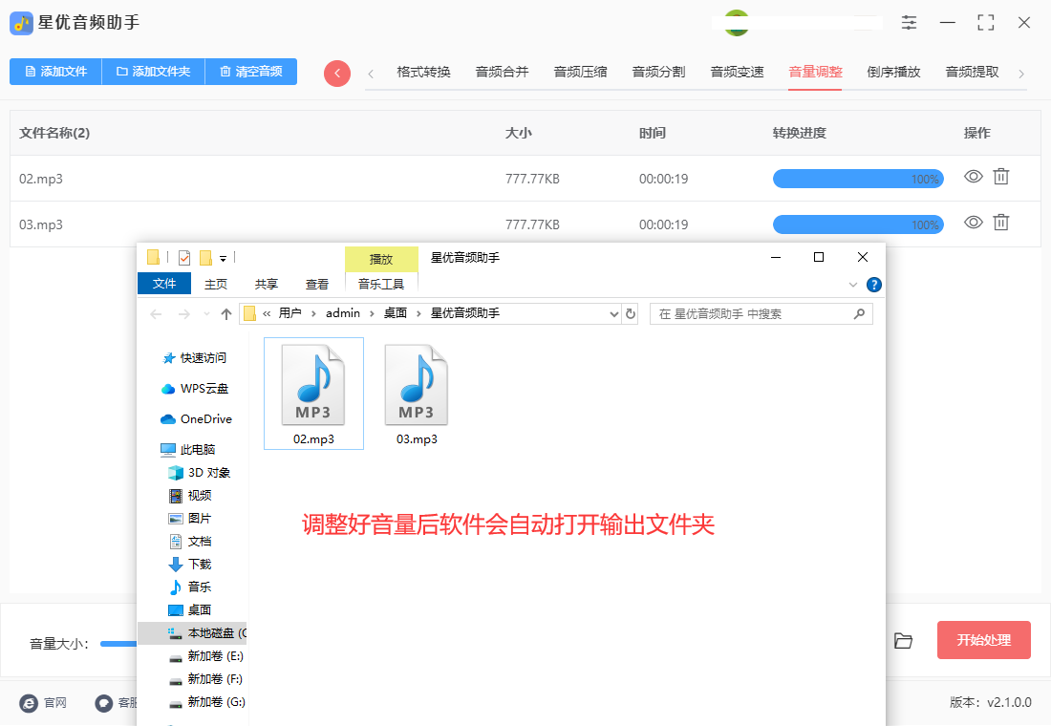Open the output folder icon near 开始处理
1051x726 pixels.
click(x=903, y=641)
